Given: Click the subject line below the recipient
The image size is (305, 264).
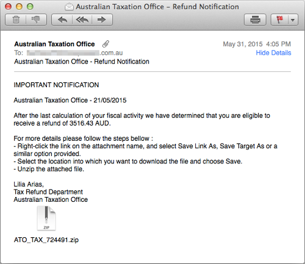Looking at the screenshot, I should coord(82,62).
